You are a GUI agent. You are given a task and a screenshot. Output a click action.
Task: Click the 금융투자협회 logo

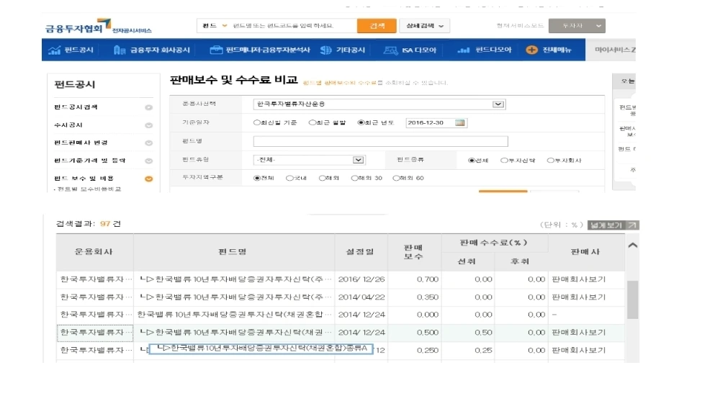point(98,27)
